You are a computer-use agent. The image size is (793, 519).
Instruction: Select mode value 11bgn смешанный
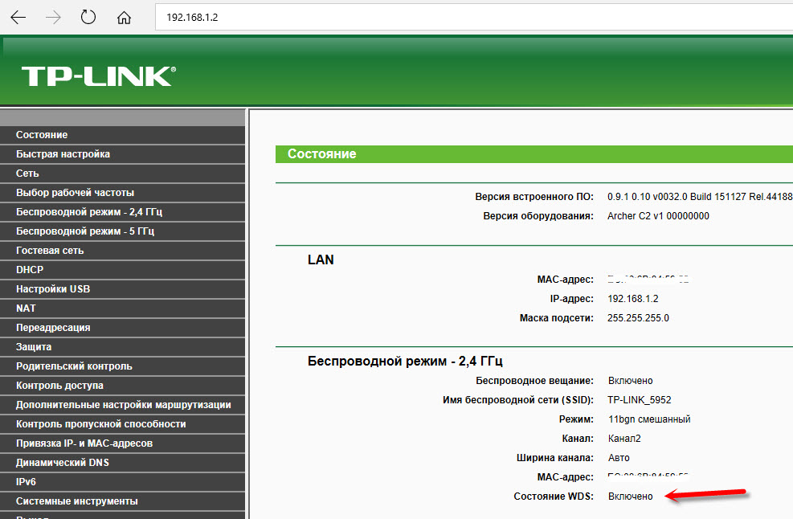[x=649, y=419]
